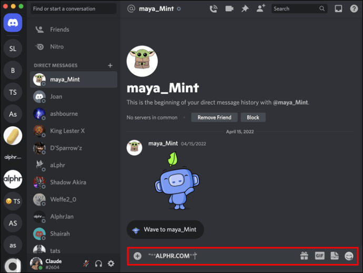The width and height of the screenshot is (363, 273).
Task: Open the Shairah conversation
Action: click(x=73, y=234)
